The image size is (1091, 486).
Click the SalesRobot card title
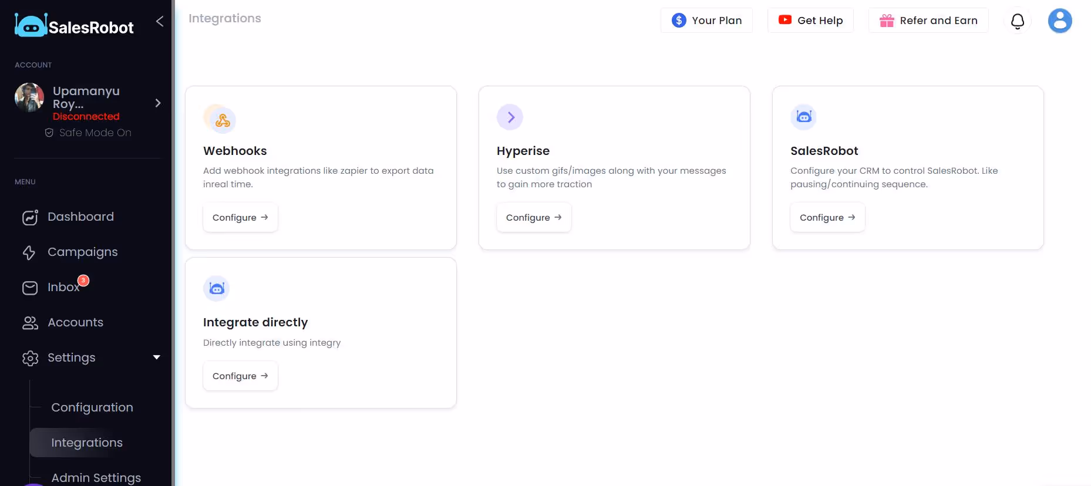(x=824, y=151)
